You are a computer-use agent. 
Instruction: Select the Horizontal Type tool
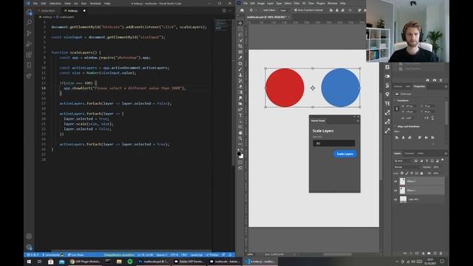240,115
